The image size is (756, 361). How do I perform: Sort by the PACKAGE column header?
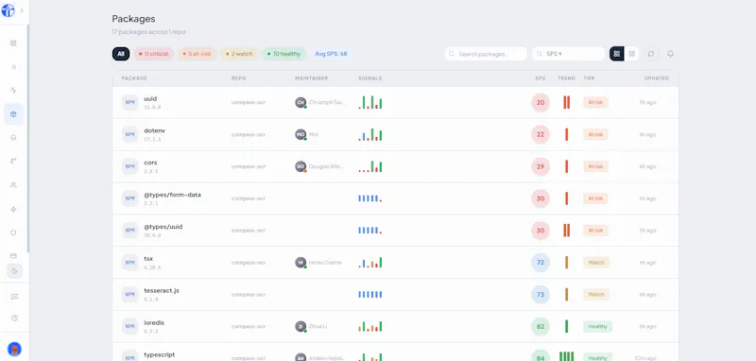(x=134, y=78)
